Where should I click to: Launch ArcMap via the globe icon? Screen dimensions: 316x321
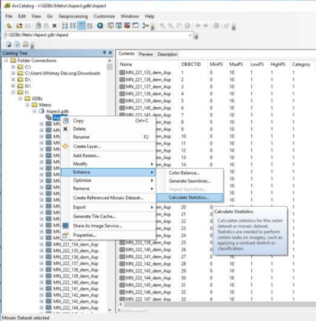100,26
